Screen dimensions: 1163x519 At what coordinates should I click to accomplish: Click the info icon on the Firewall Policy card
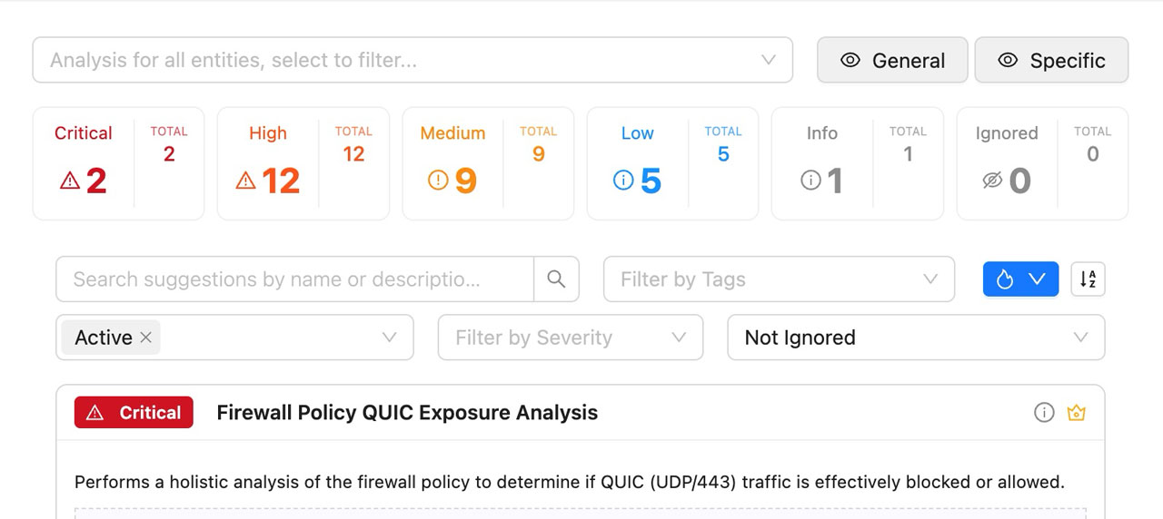click(x=1044, y=413)
